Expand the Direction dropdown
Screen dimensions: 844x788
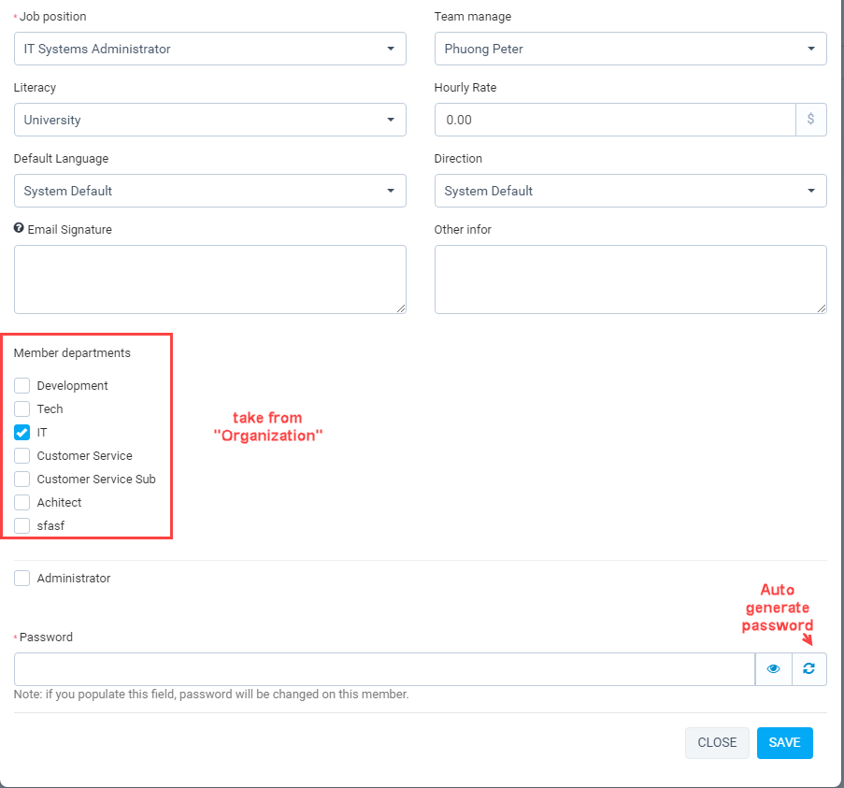pyautogui.click(x=630, y=191)
